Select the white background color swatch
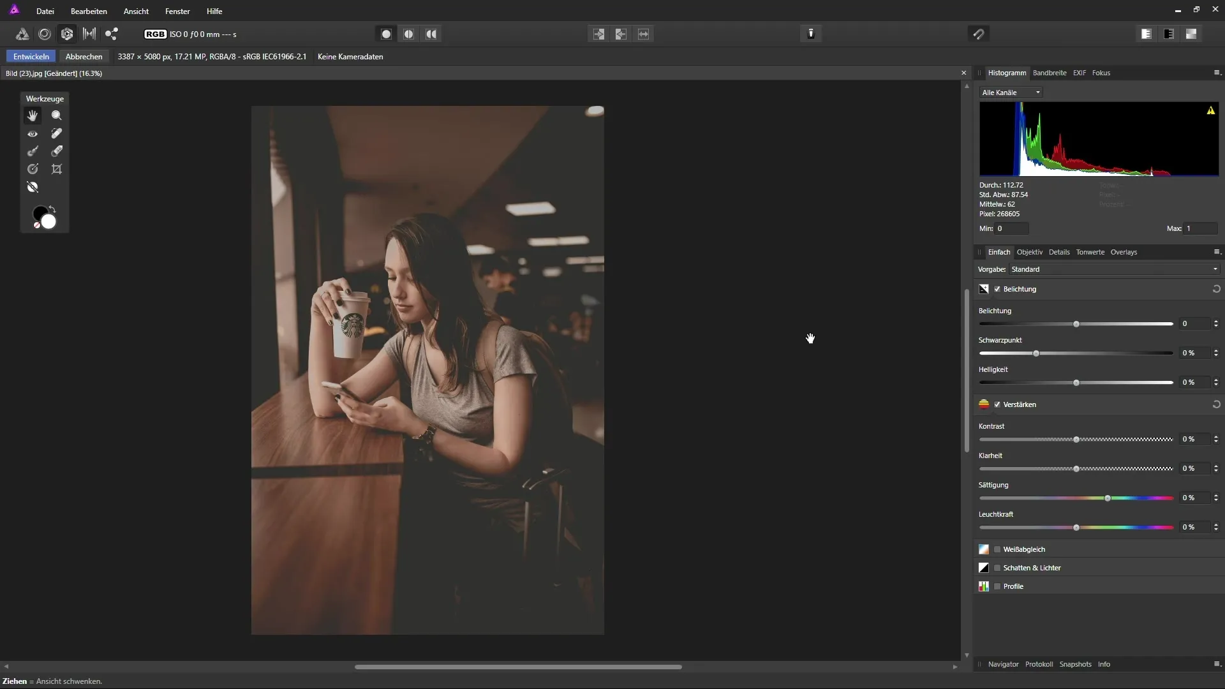This screenshot has height=689, width=1225. [48, 222]
